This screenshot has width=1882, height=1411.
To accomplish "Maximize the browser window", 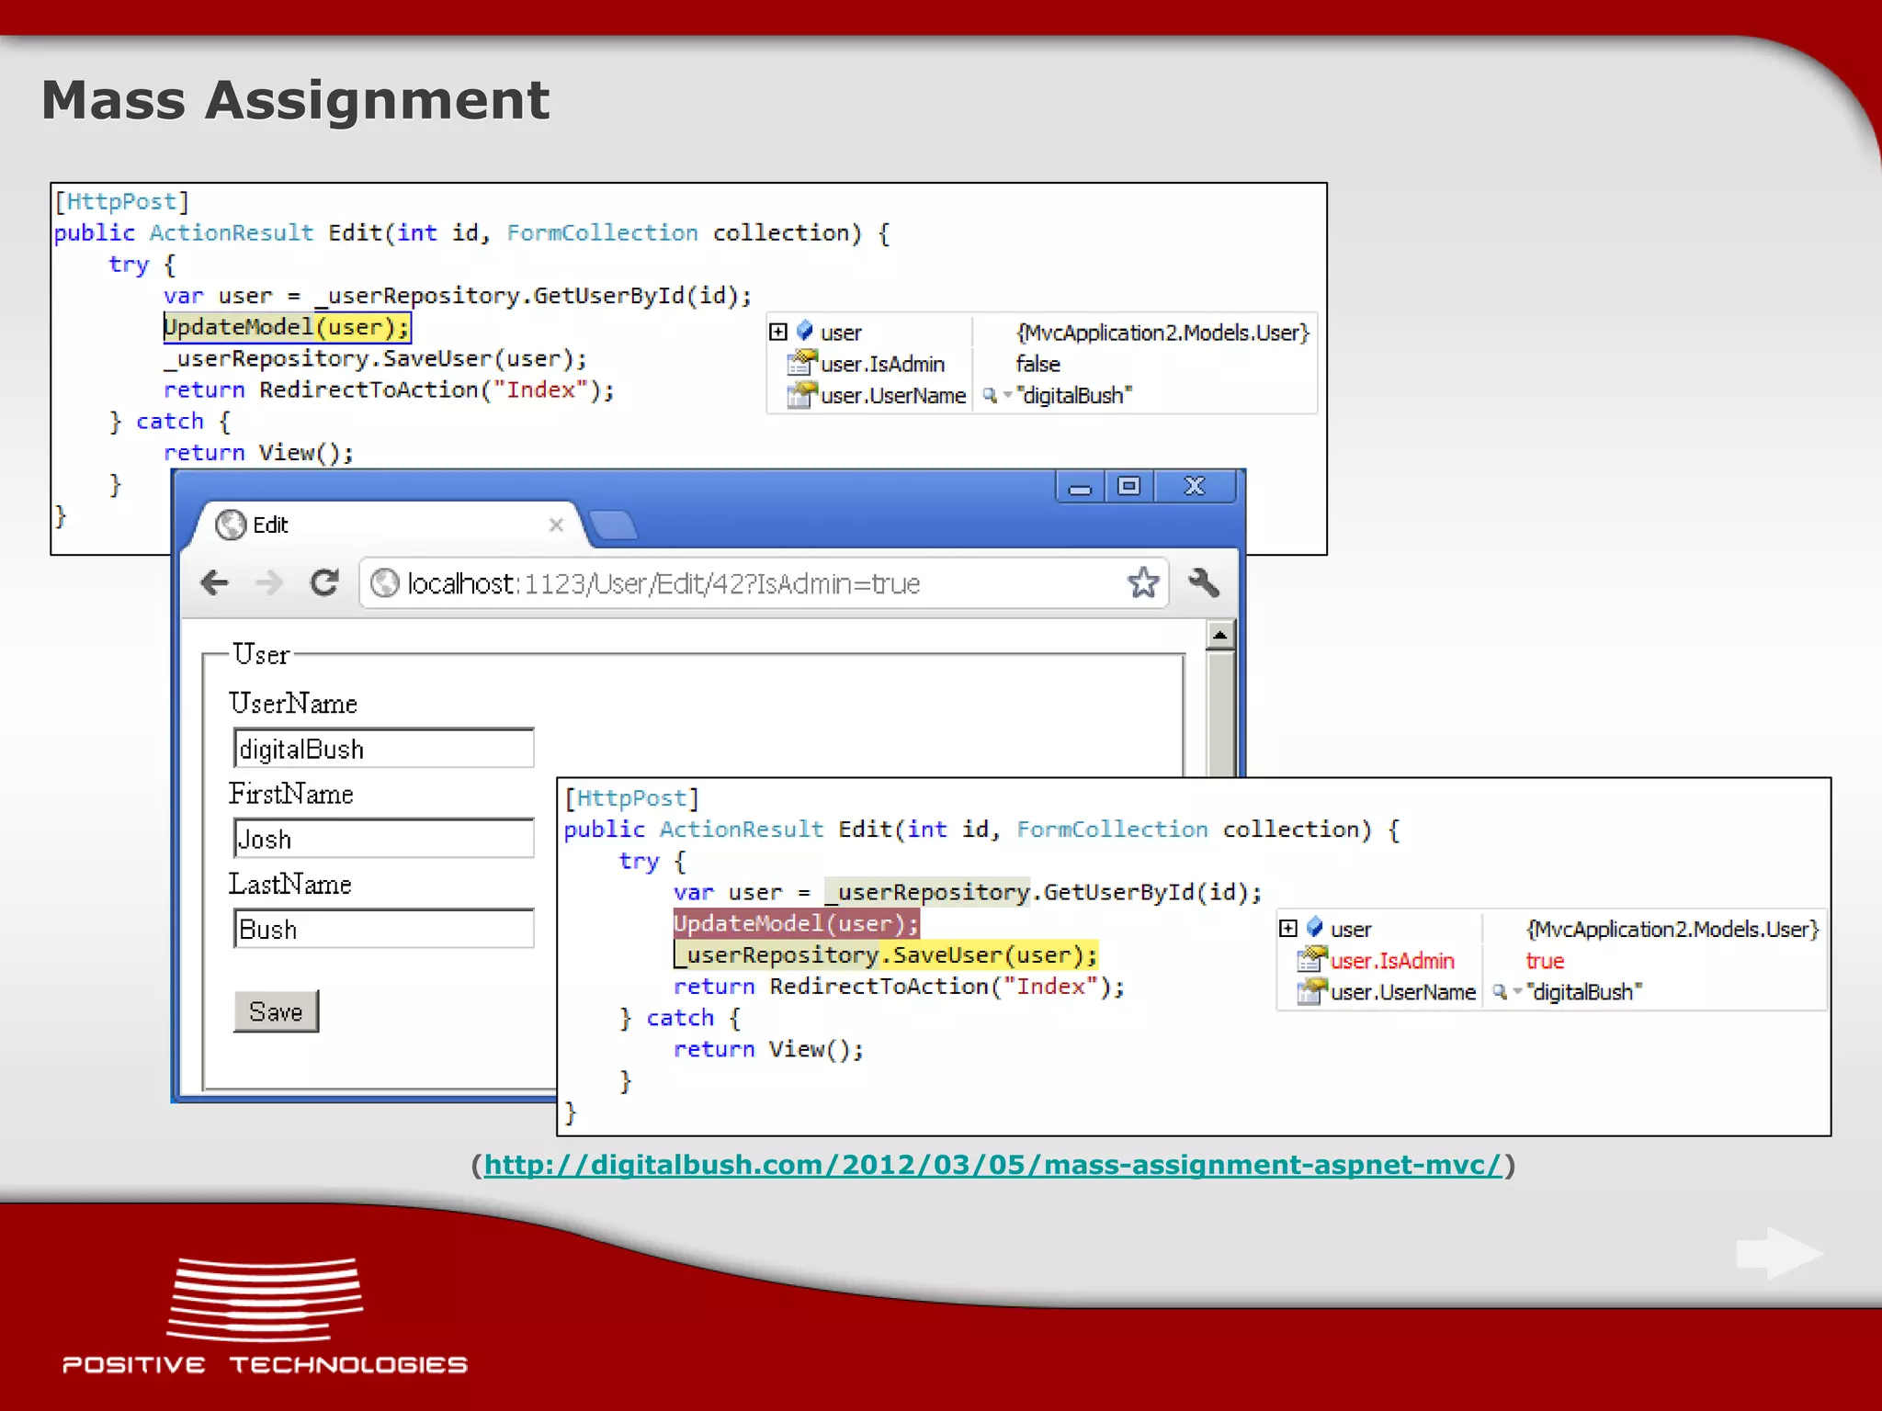I will point(1129,486).
